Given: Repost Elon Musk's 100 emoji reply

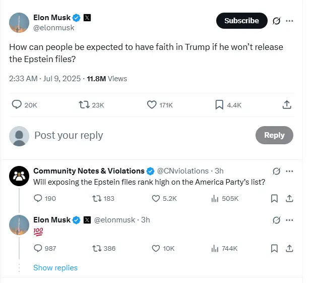Looking at the screenshot, I should [x=96, y=248].
